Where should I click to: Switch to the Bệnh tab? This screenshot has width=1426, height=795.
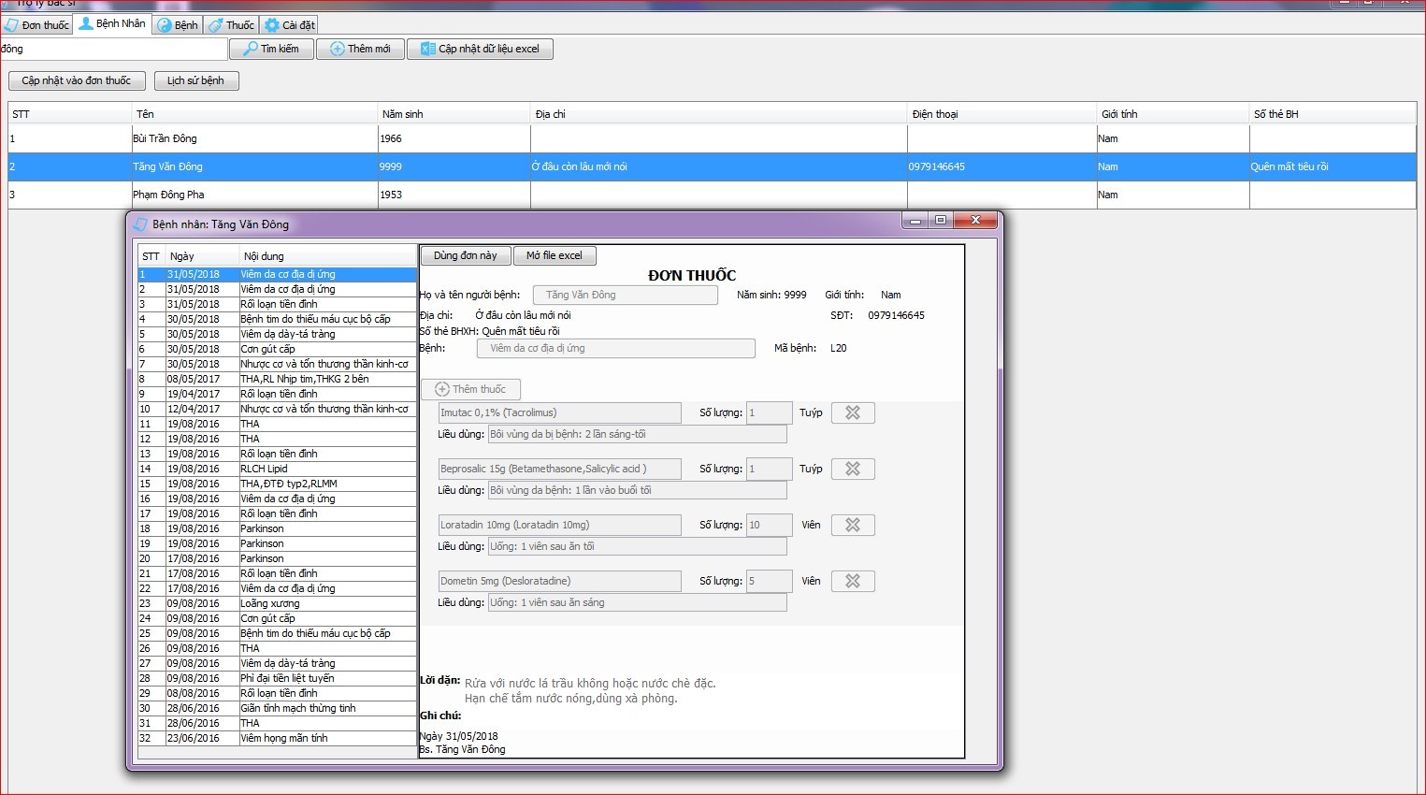pyautogui.click(x=178, y=25)
